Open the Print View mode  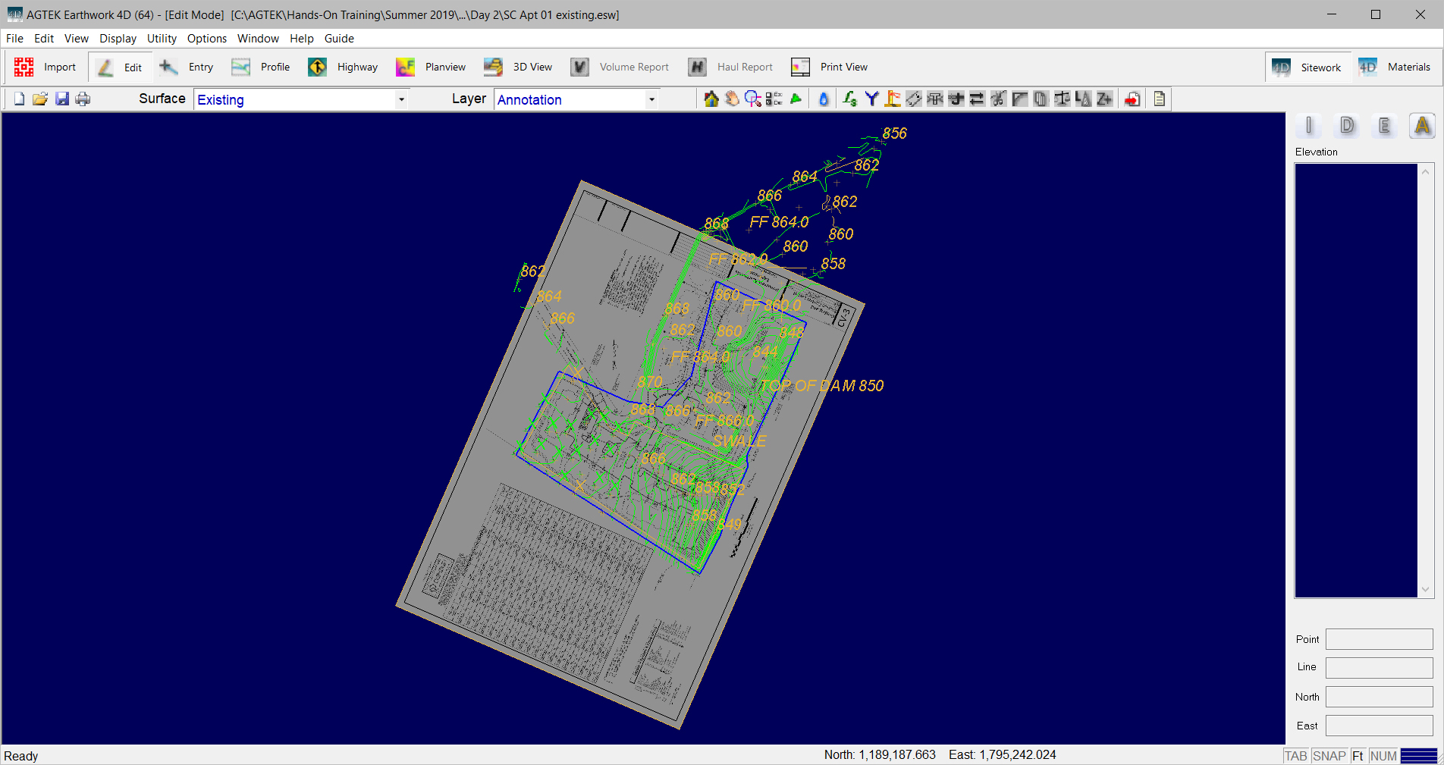[830, 67]
